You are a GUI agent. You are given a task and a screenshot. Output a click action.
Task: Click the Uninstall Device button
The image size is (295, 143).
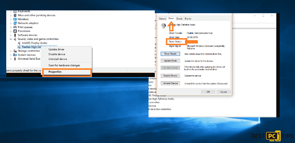coord(170,83)
